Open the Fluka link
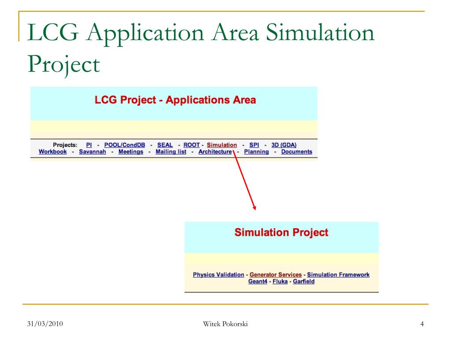 280,281
